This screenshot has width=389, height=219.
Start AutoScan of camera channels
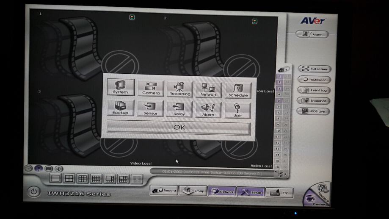point(315,80)
